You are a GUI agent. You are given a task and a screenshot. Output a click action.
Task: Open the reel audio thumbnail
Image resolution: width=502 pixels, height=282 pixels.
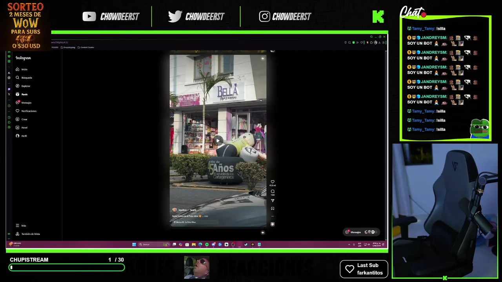click(273, 224)
